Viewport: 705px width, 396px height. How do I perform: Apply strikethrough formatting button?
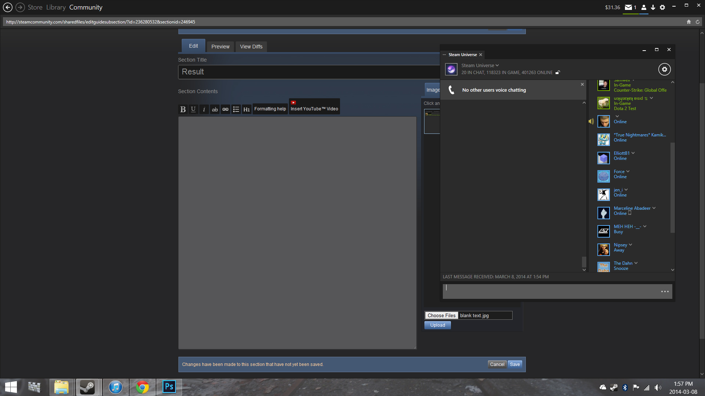(x=215, y=109)
